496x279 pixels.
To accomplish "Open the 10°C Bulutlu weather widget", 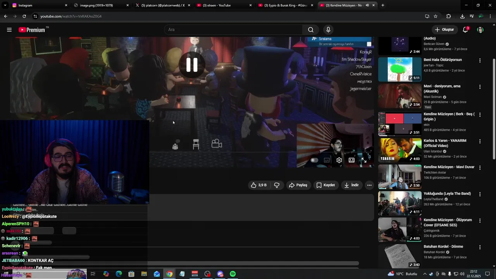I will click(403, 274).
